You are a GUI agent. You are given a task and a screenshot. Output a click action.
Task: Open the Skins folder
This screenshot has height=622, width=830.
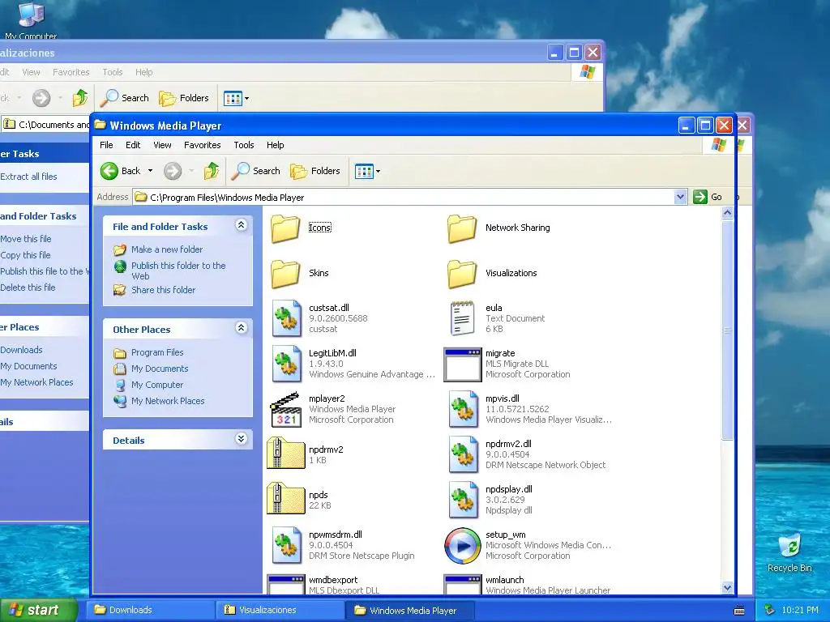[x=286, y=274]
